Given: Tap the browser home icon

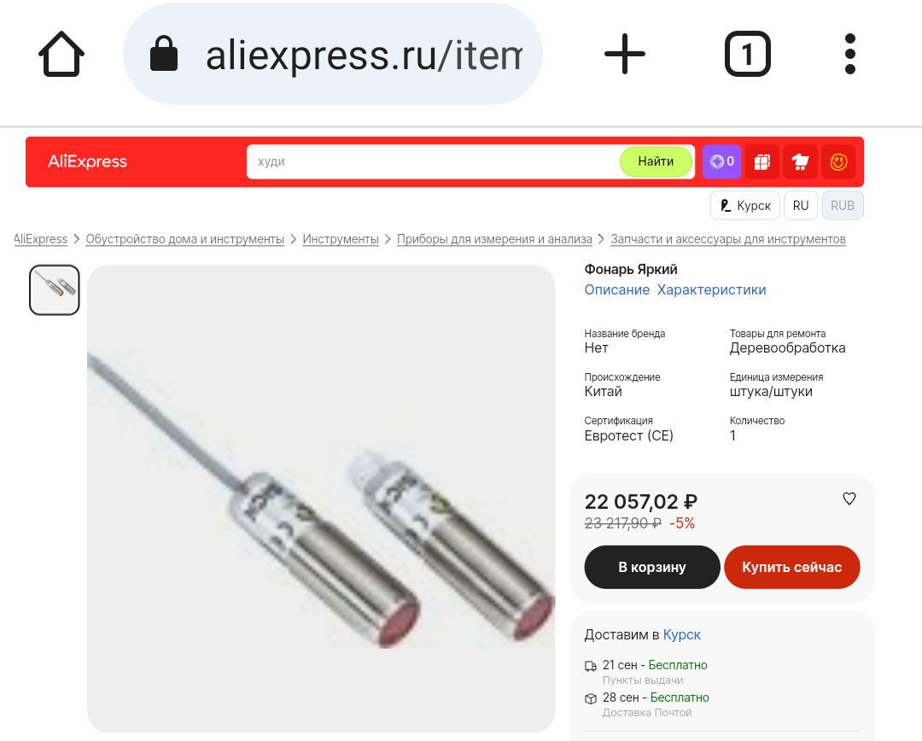Looking at the screenshot, I should coord(61,54).
